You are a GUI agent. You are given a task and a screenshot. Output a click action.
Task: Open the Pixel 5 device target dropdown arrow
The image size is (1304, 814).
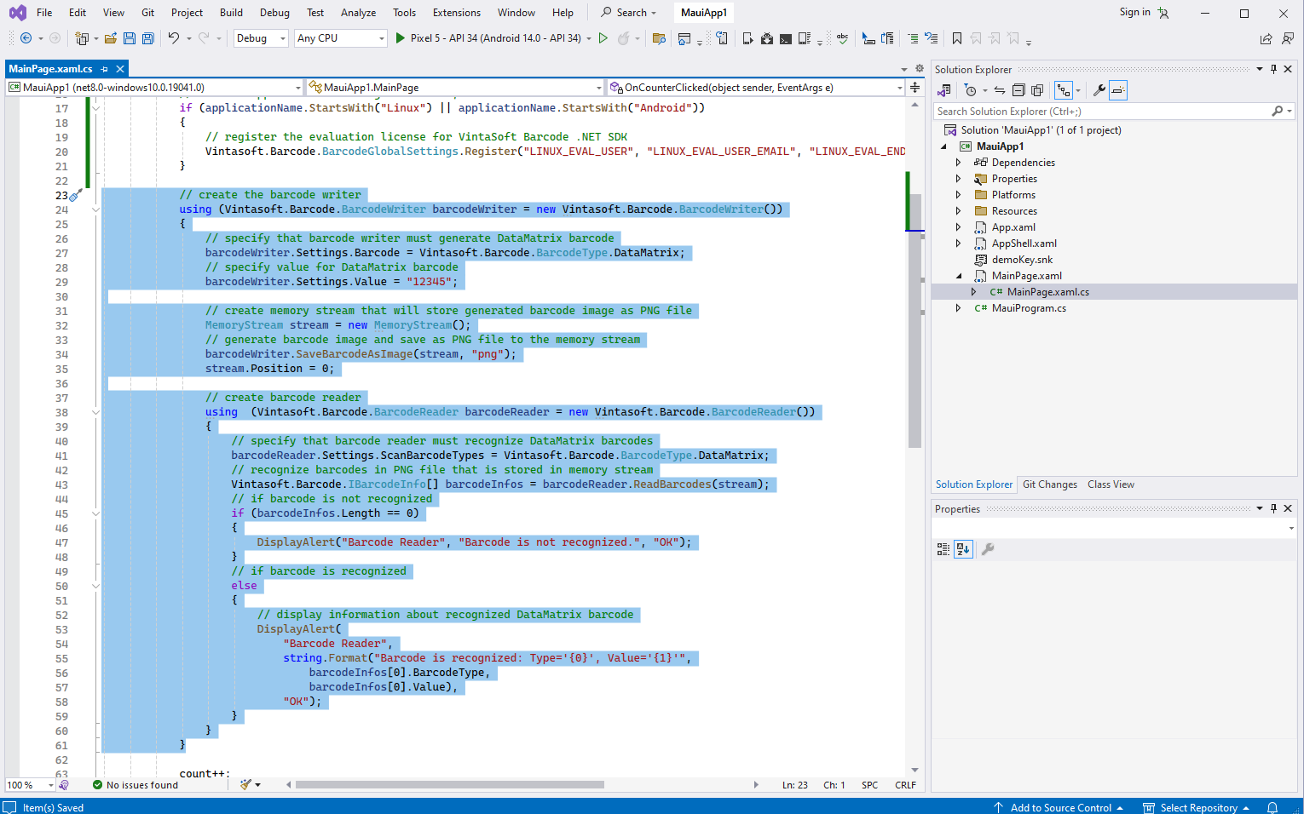click(x=589, y=38)
